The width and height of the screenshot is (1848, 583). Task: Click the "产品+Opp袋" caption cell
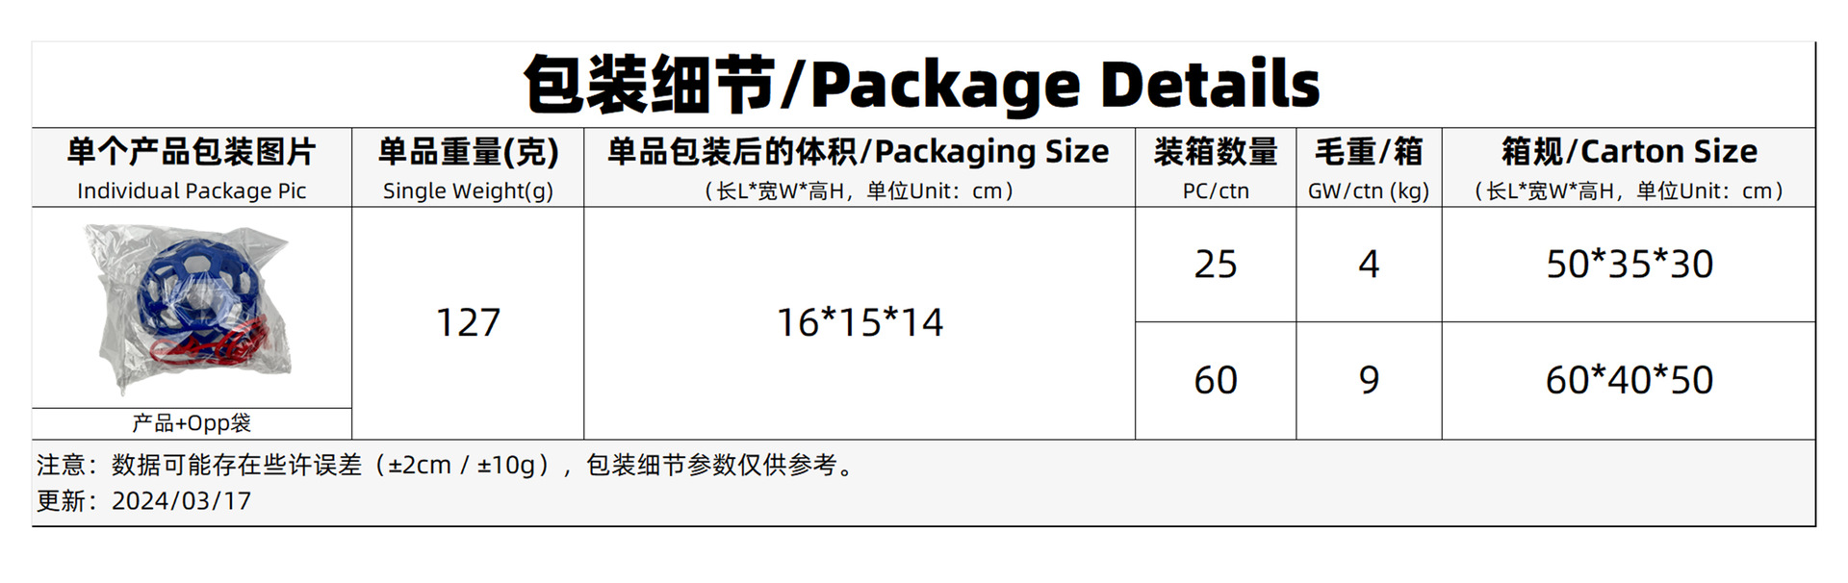click(192, 423)
